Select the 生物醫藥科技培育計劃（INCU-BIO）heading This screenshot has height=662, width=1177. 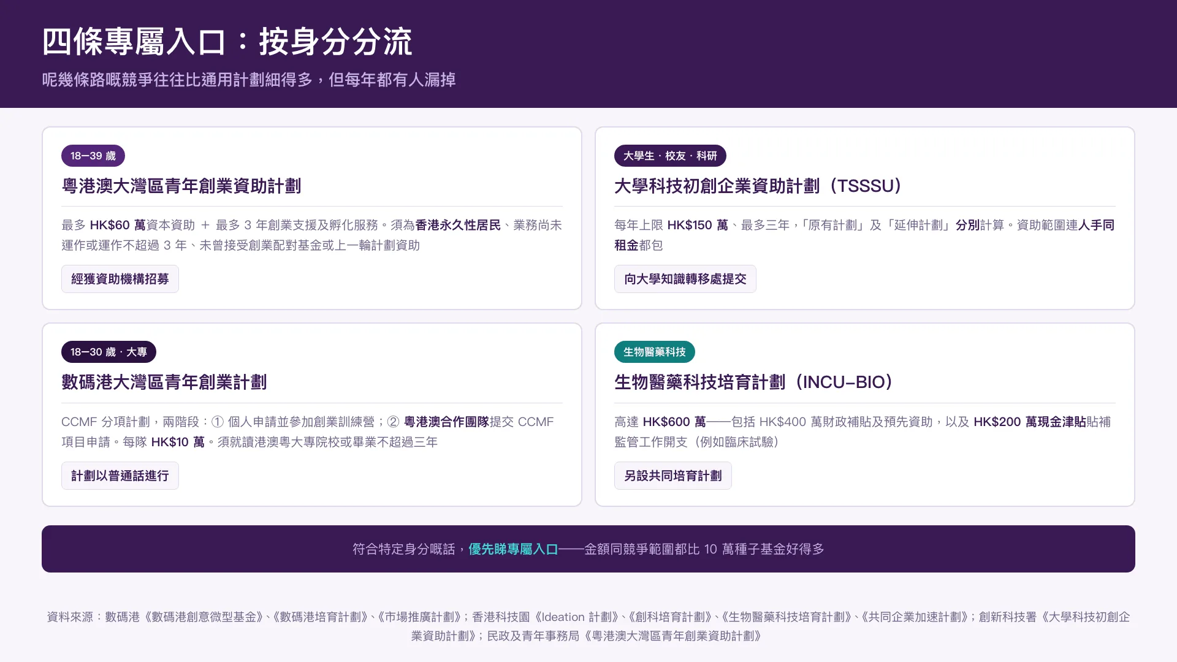(753, 382)
